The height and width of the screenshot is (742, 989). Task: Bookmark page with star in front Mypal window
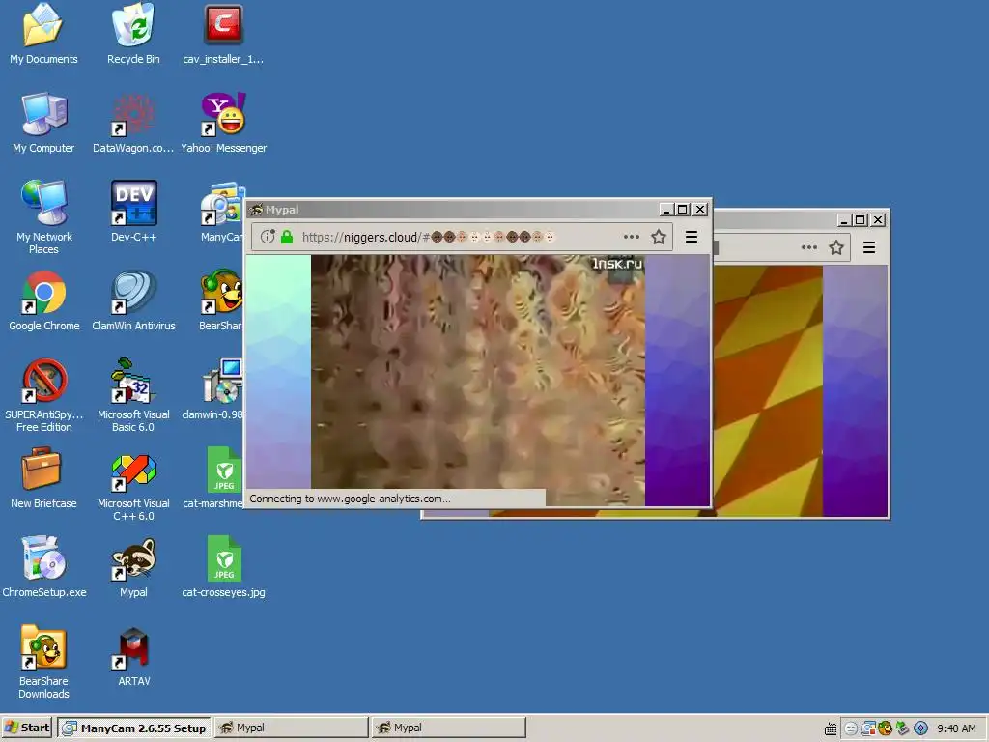pos(659,237)
